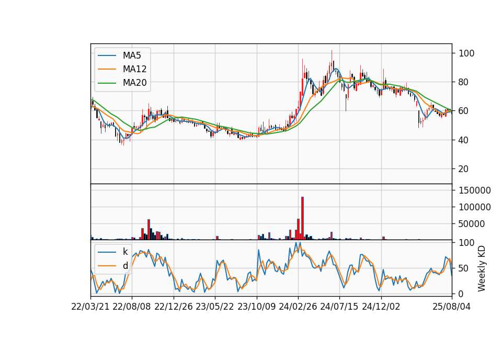This screenshot has width=502, height=361.
Task: Click the price axis label 20
Action: [x=463, y=169]
